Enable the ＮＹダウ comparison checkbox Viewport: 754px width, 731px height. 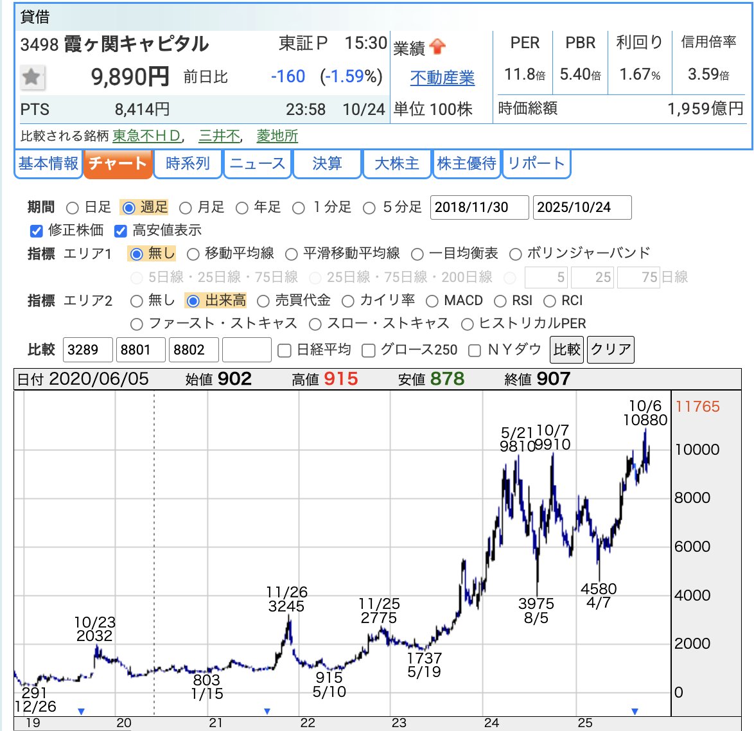(x=474, y=350)
